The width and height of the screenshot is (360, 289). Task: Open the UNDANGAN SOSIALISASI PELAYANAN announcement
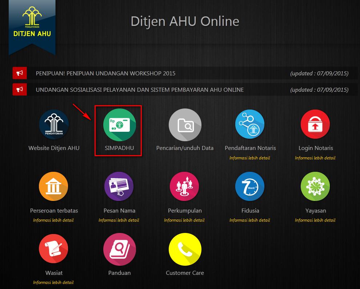[140, 90]
